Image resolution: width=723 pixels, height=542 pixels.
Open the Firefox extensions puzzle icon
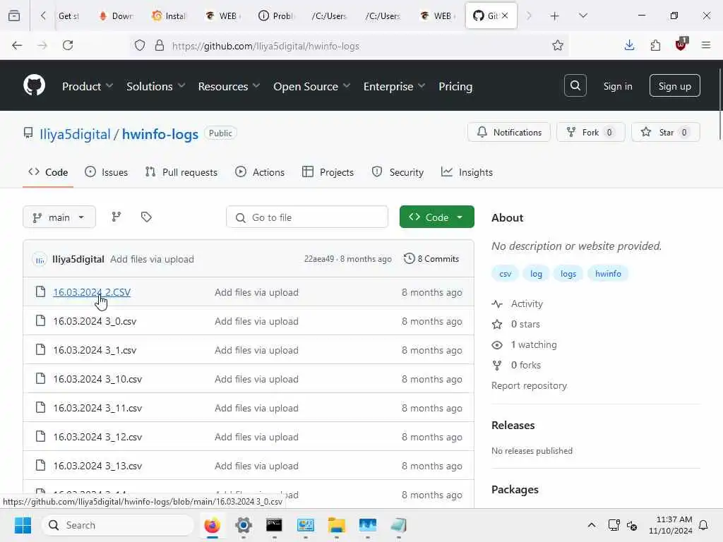(655, 45)
